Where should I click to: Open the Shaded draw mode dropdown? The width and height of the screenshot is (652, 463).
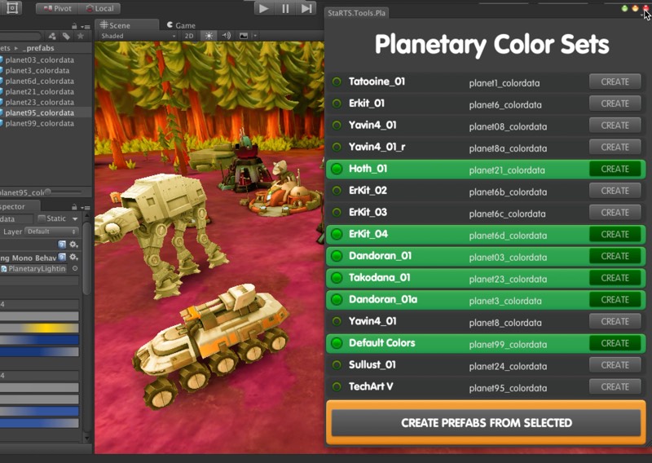[137, 36]
